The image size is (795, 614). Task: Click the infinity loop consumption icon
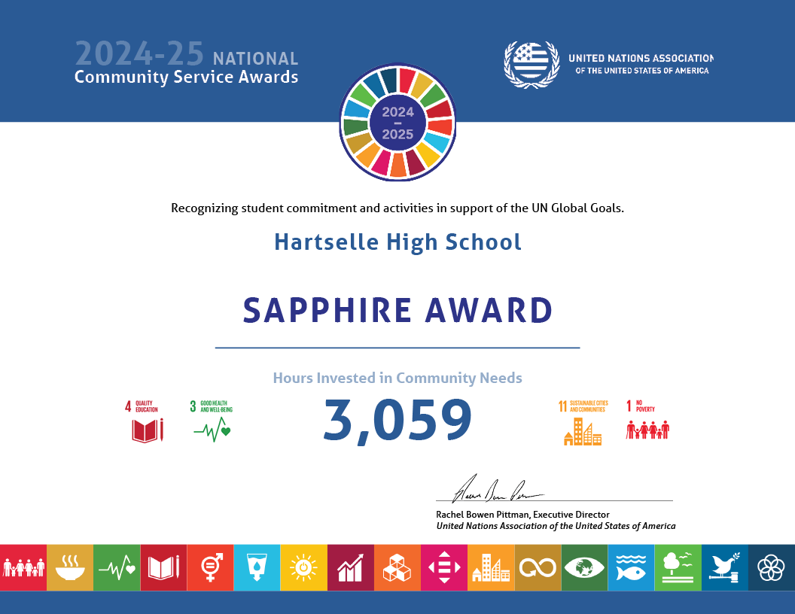pos(538,567)
